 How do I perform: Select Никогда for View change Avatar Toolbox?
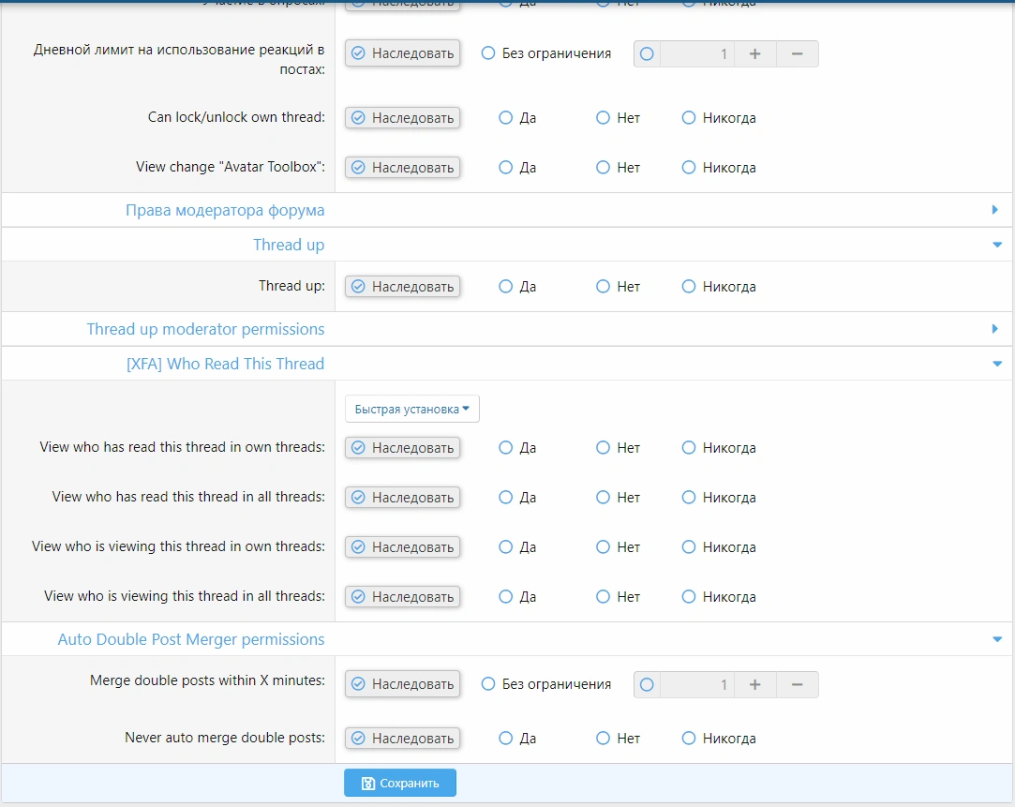point(689,168)
